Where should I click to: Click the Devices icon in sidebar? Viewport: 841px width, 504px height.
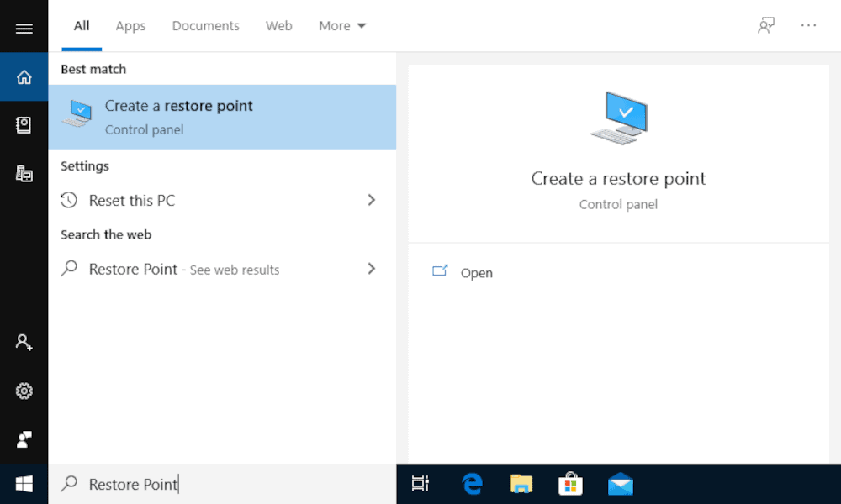[x=24, y=174]
